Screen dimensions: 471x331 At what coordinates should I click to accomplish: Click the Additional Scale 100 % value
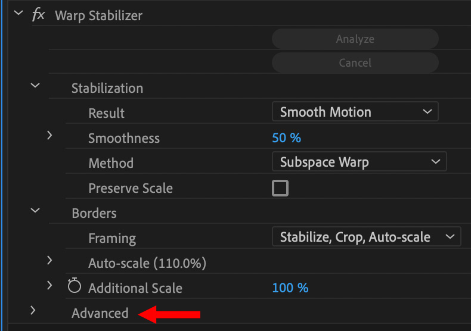(290, 288)
